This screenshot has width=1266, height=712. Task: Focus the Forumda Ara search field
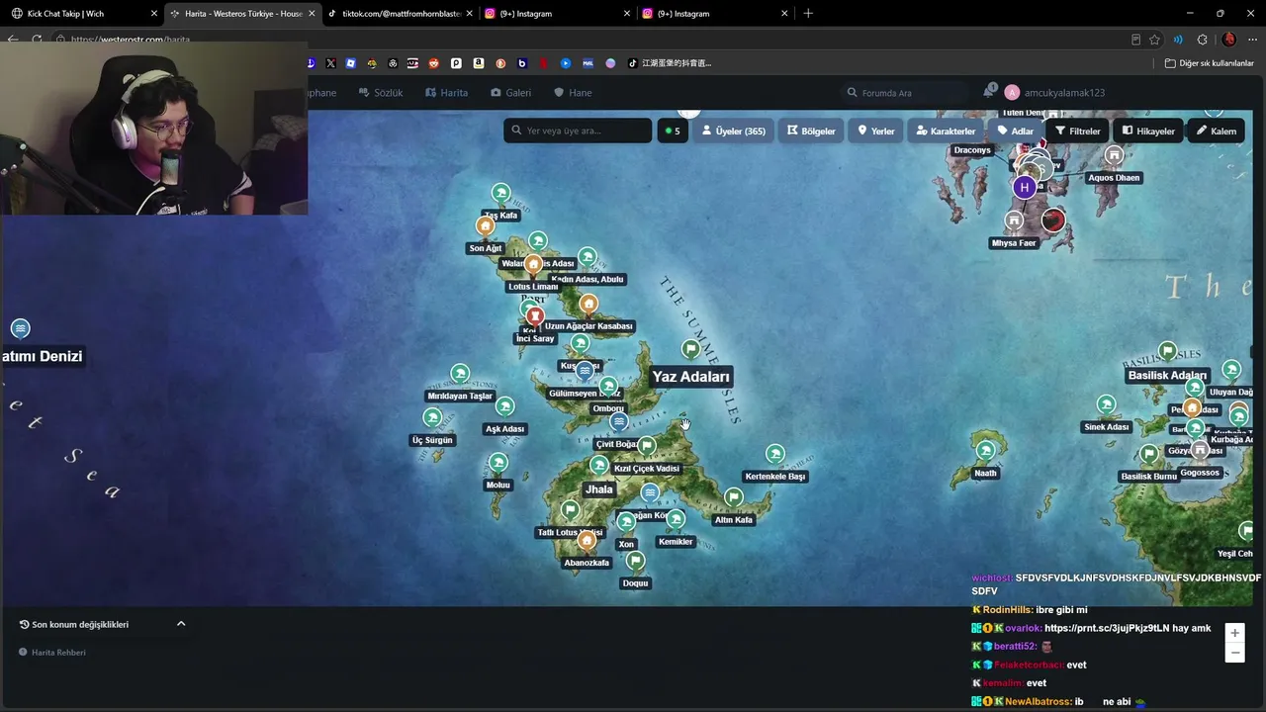904,93
